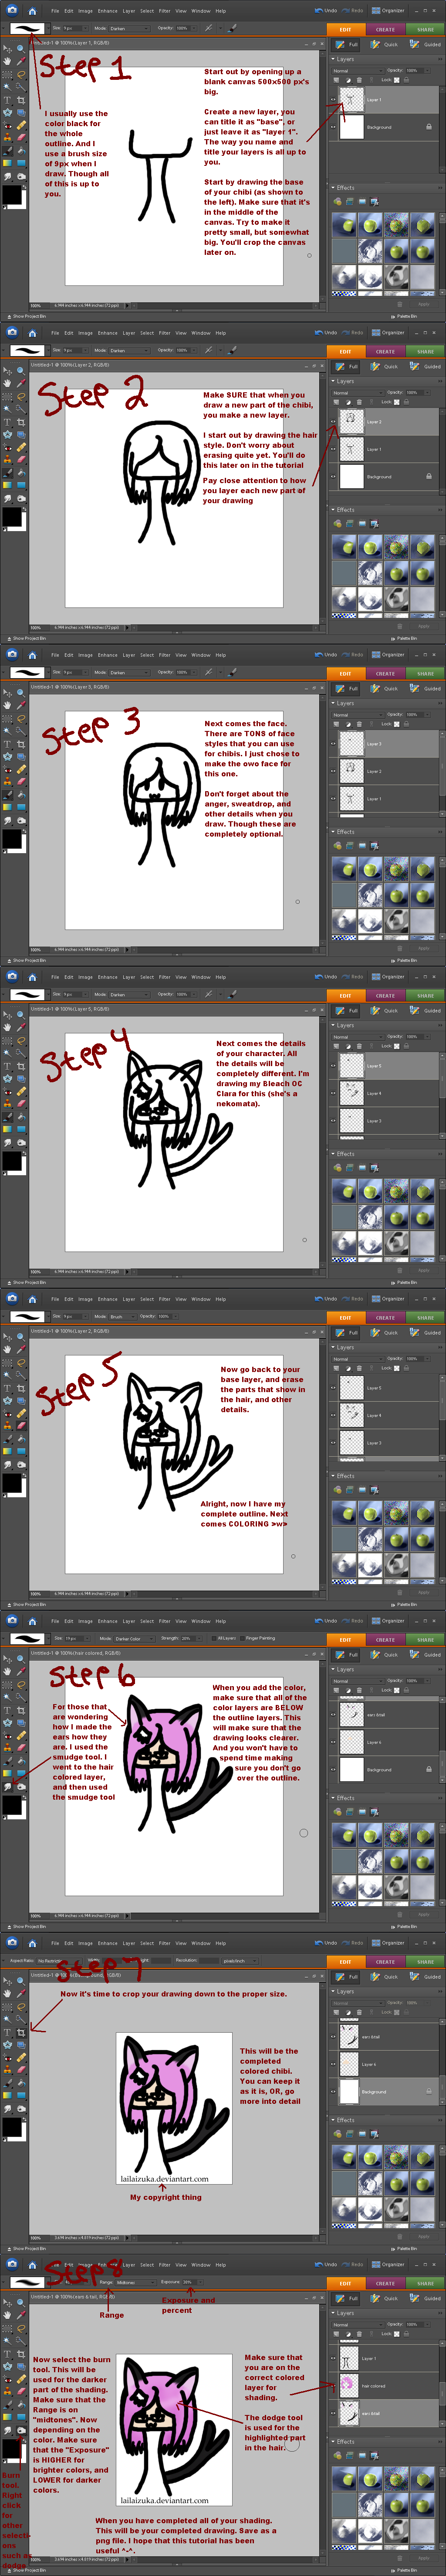
Task: Click foreground black color swatch in Step 6 screenshot
Action: click(11, 1804)
